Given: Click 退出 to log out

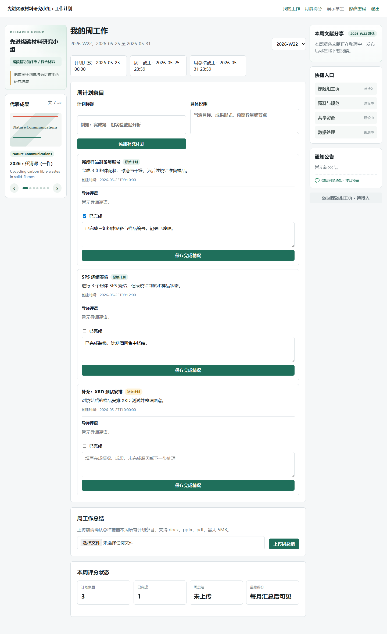Looking at the screenshot, I should [x=375, y=9].
